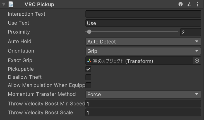
Task: Click Throw Velocity Boost Scale field
Action: pyautogui.click(x=143, y=113)
